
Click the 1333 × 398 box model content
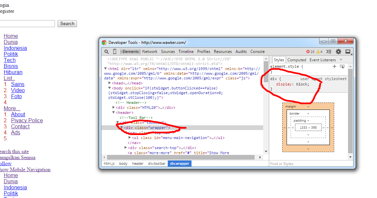coord(308,128)
